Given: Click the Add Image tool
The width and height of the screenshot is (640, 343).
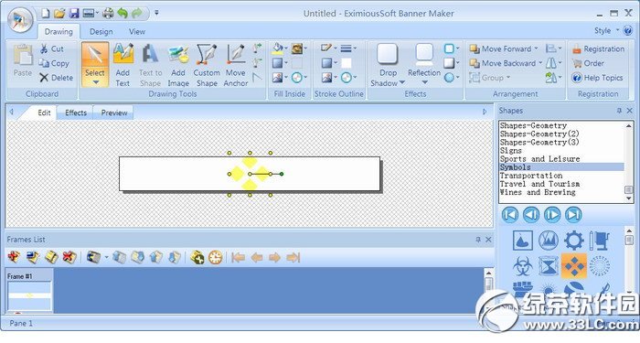Looking at the screenshot, I should pyautogui.click(x=178, y=65).
